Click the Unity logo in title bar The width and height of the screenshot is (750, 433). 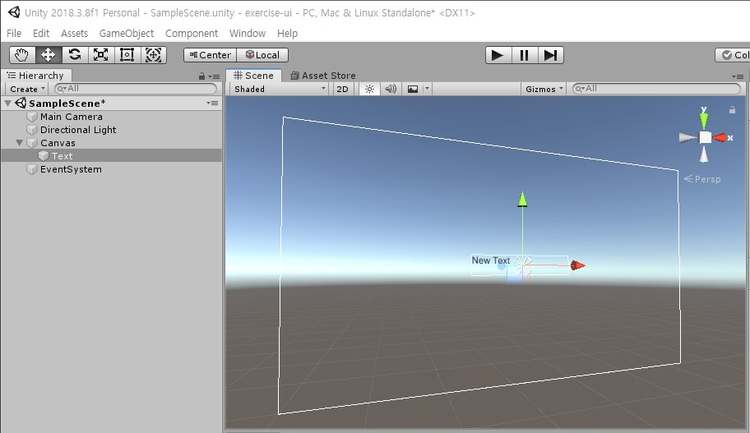coord(14,12)
